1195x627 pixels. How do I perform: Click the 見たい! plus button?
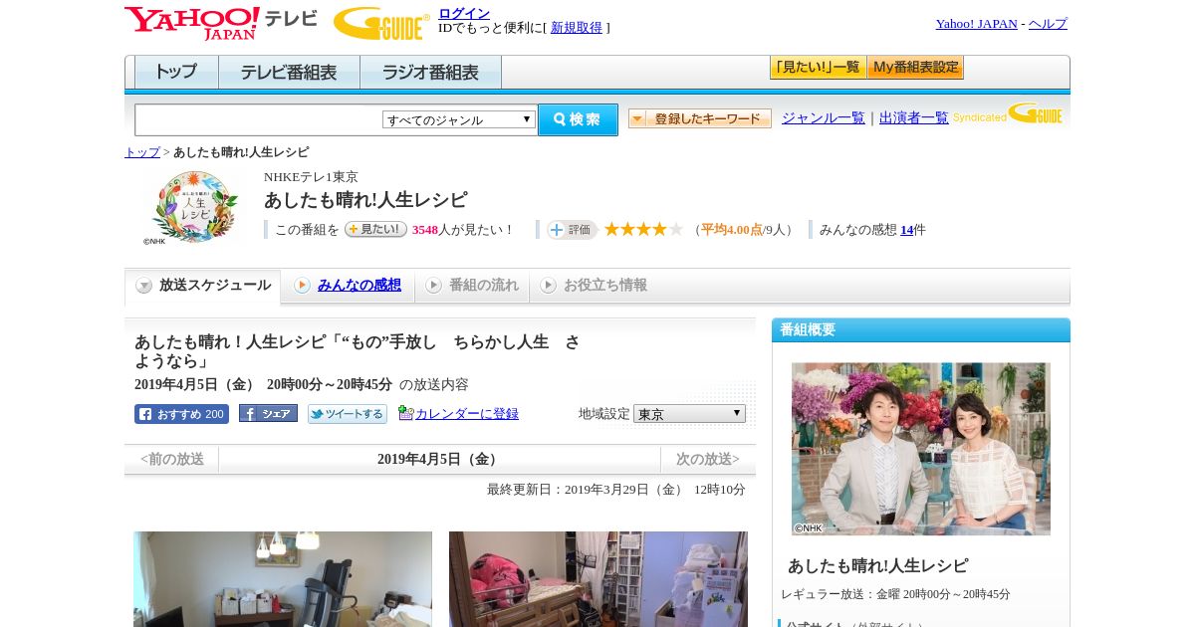click(375, 230)
